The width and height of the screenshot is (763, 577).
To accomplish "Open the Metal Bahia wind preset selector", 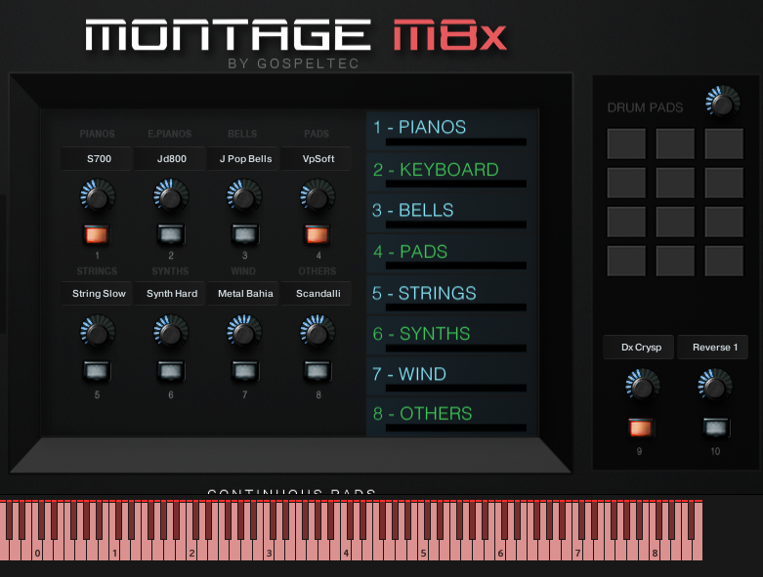I will click(x=243, y=293).
